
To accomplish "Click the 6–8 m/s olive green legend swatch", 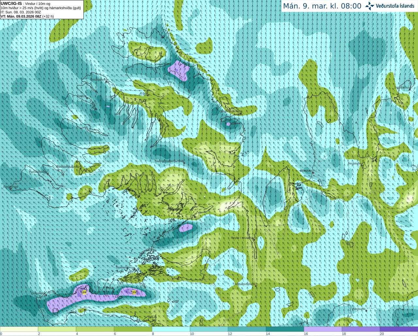I will (x=133, y=329).
